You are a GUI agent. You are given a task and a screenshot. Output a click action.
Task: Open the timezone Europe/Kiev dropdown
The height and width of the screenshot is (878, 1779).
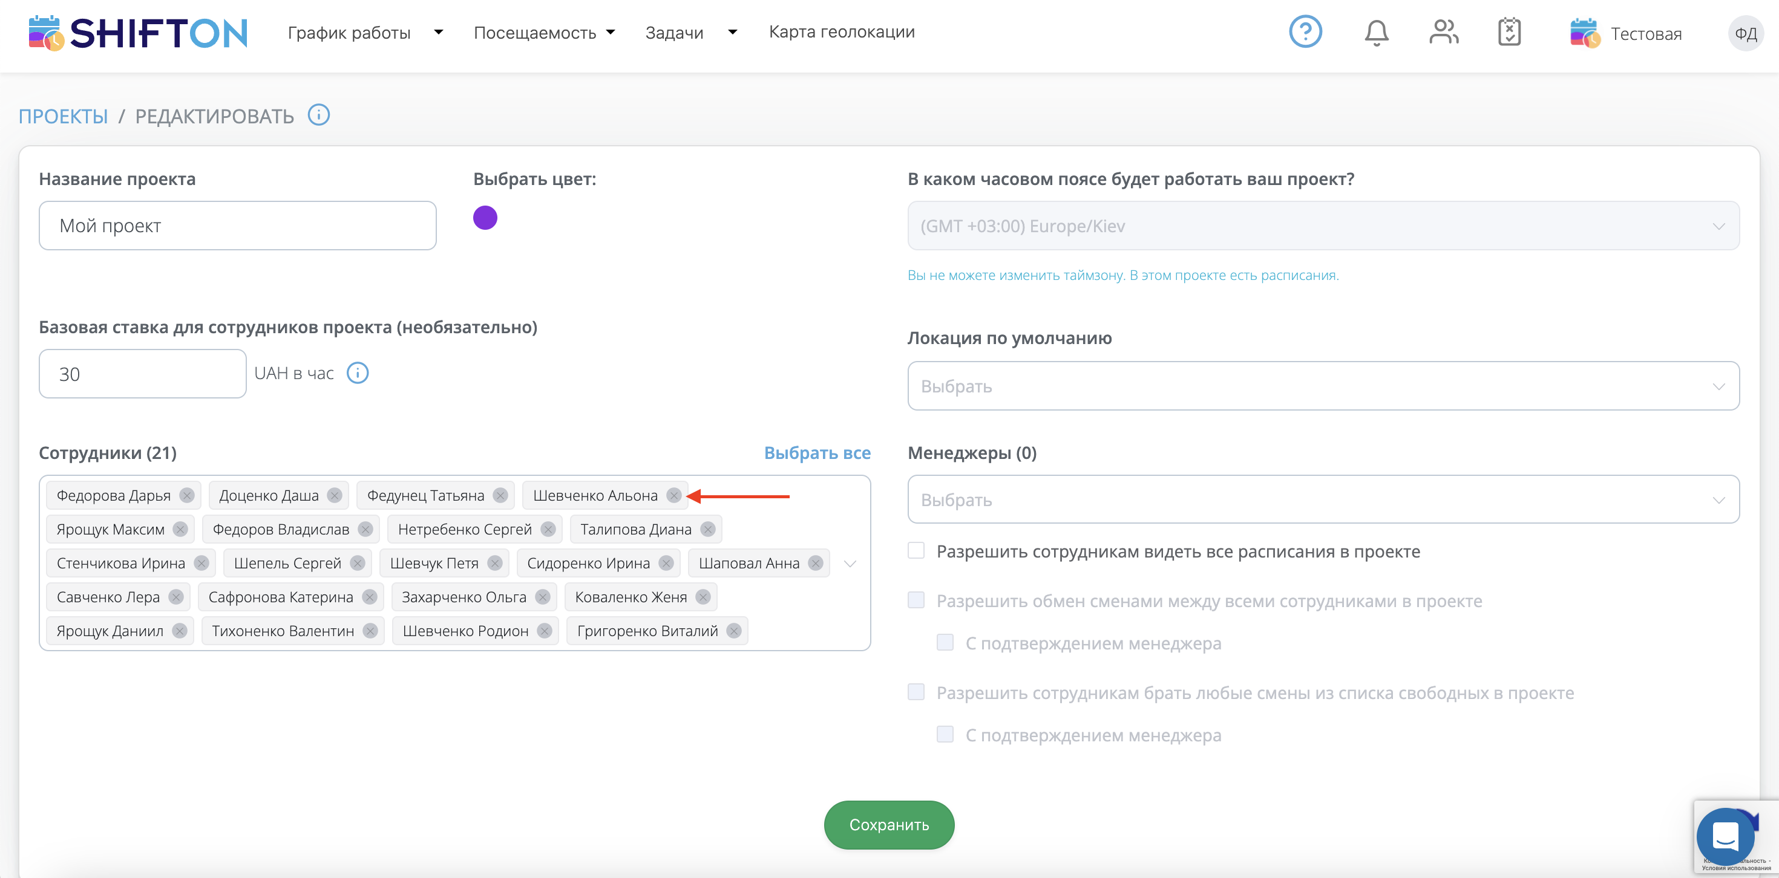coord(1323,226)
